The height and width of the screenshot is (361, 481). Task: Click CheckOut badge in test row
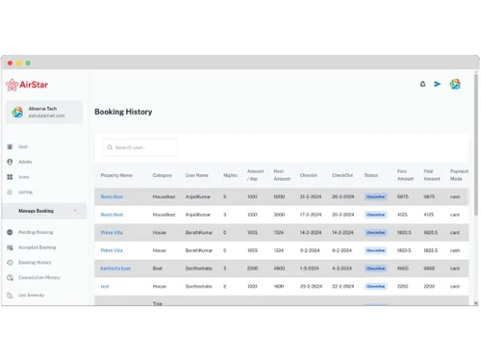pos(375,286)
